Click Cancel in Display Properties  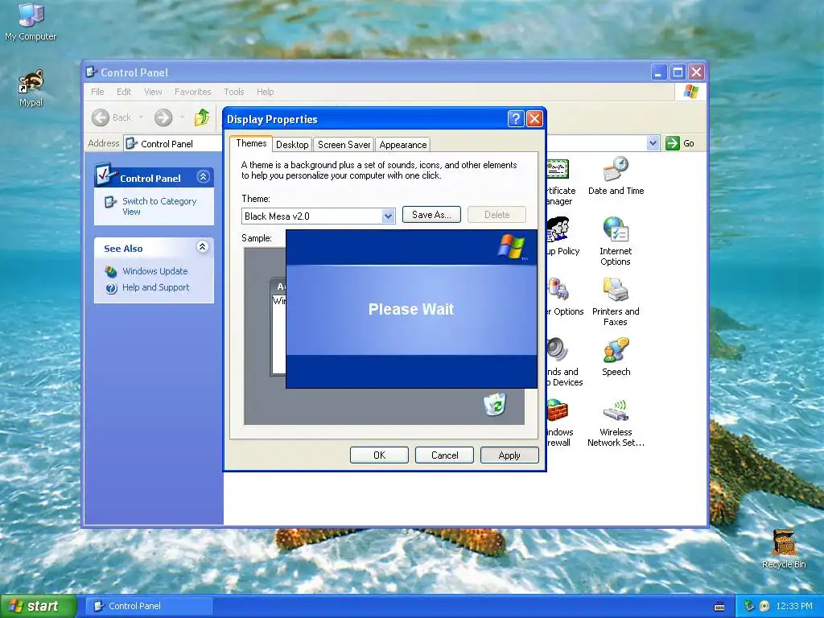coord(444,455)
